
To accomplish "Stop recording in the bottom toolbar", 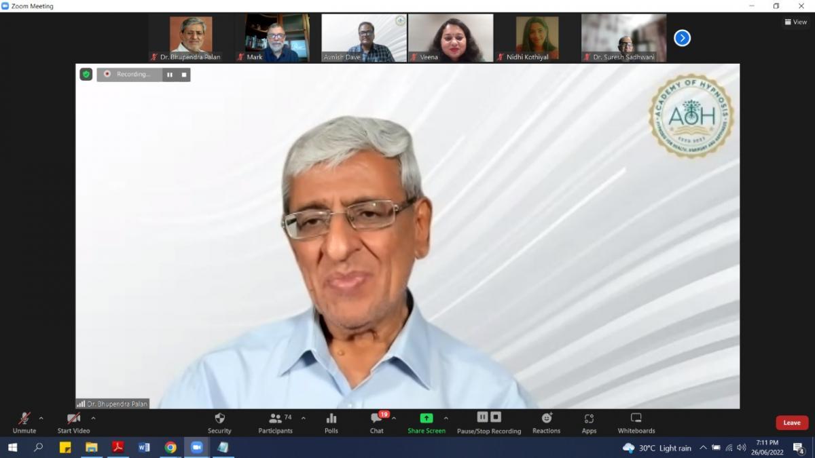I will [x=496, y=417].
